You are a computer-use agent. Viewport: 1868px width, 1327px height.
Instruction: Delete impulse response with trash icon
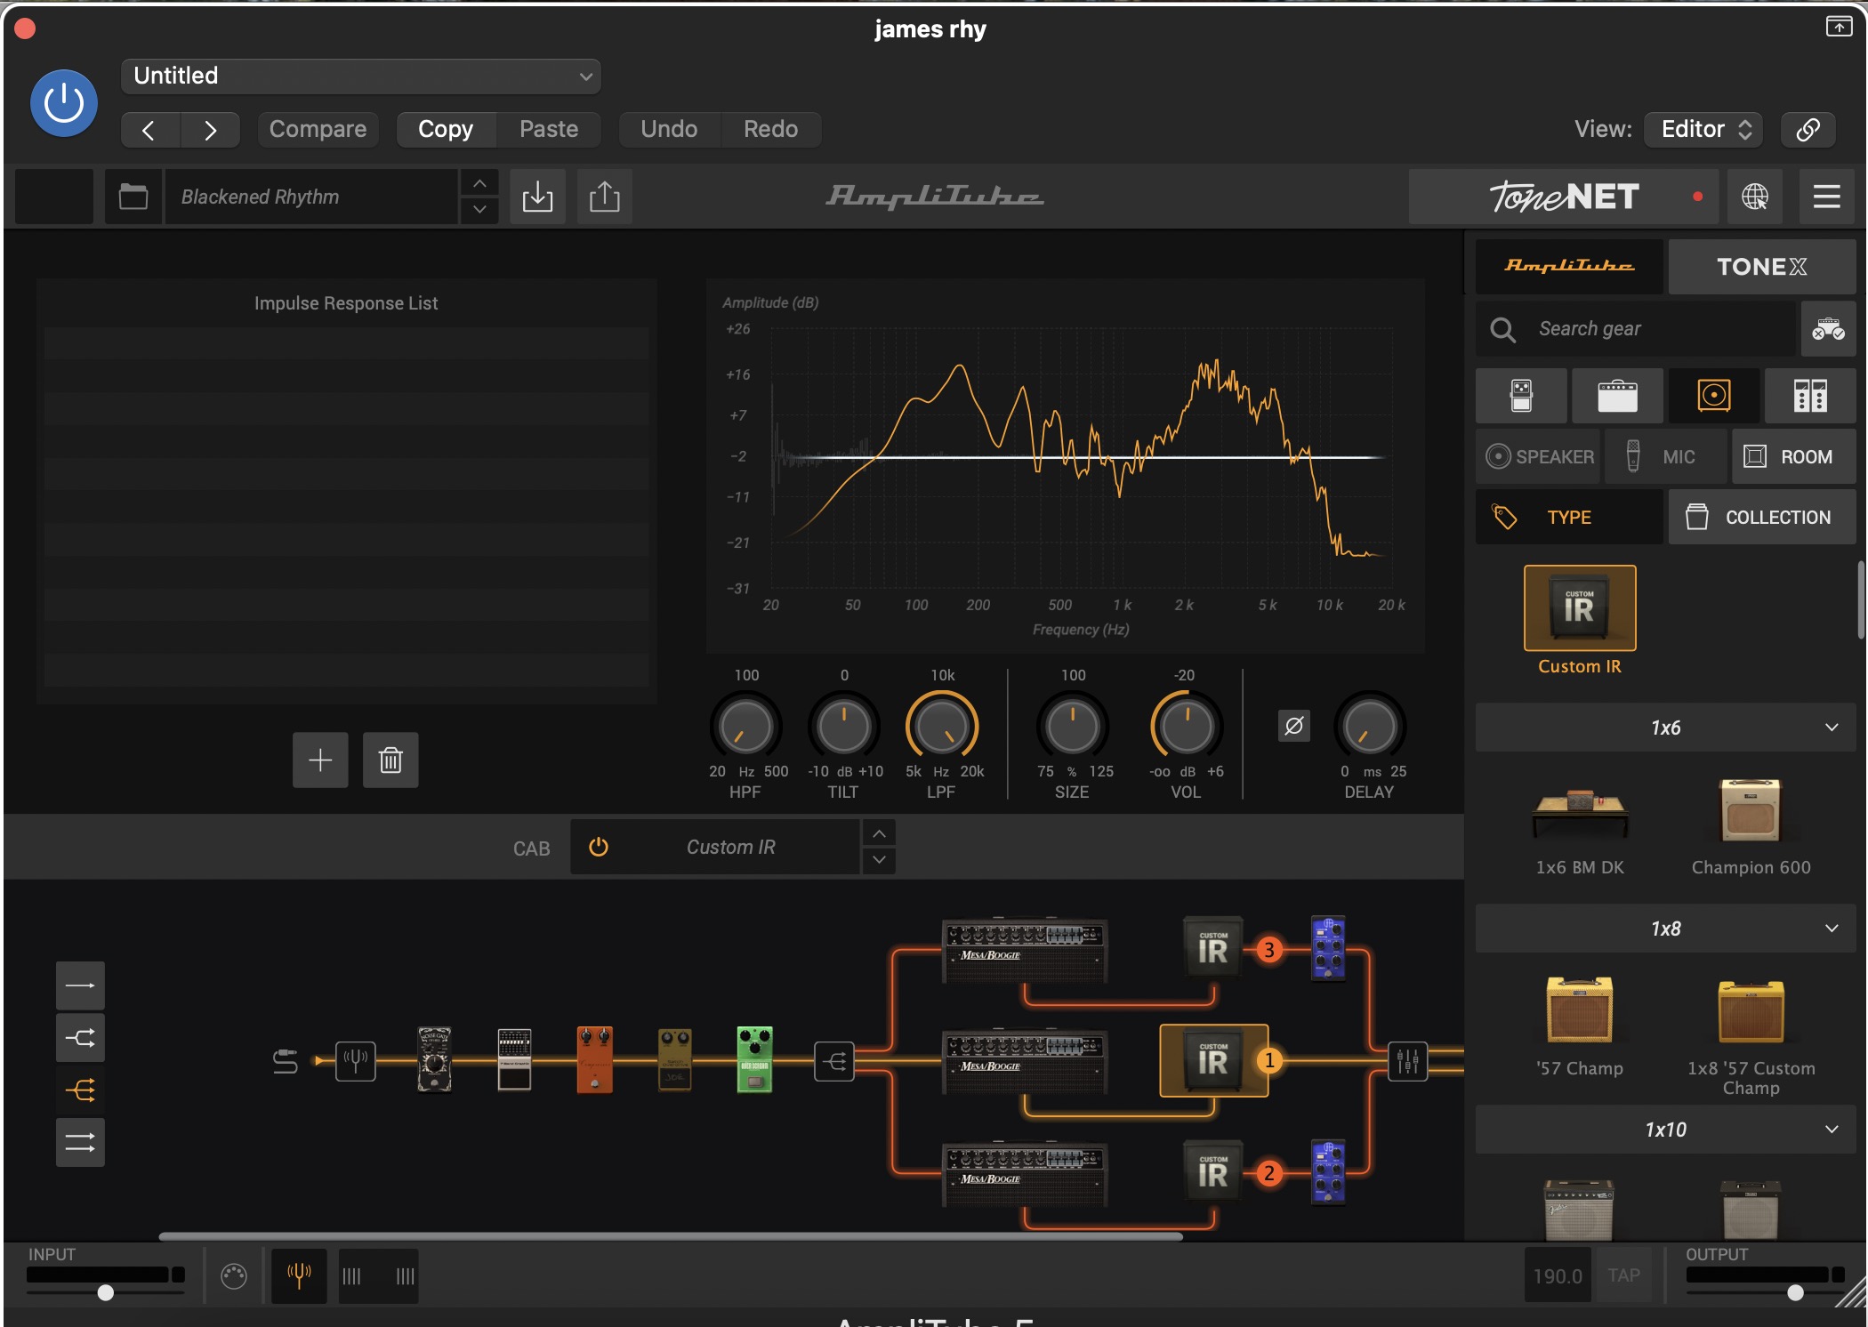(x=391, y=760)
